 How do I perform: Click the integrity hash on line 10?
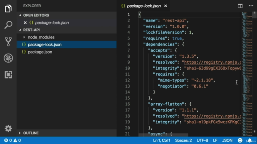pyautogui.click(x=213, y=68)
